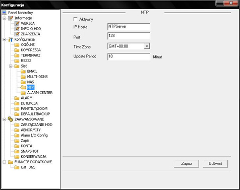
Task: Select Zapis tree item
Action: (25, 141)
